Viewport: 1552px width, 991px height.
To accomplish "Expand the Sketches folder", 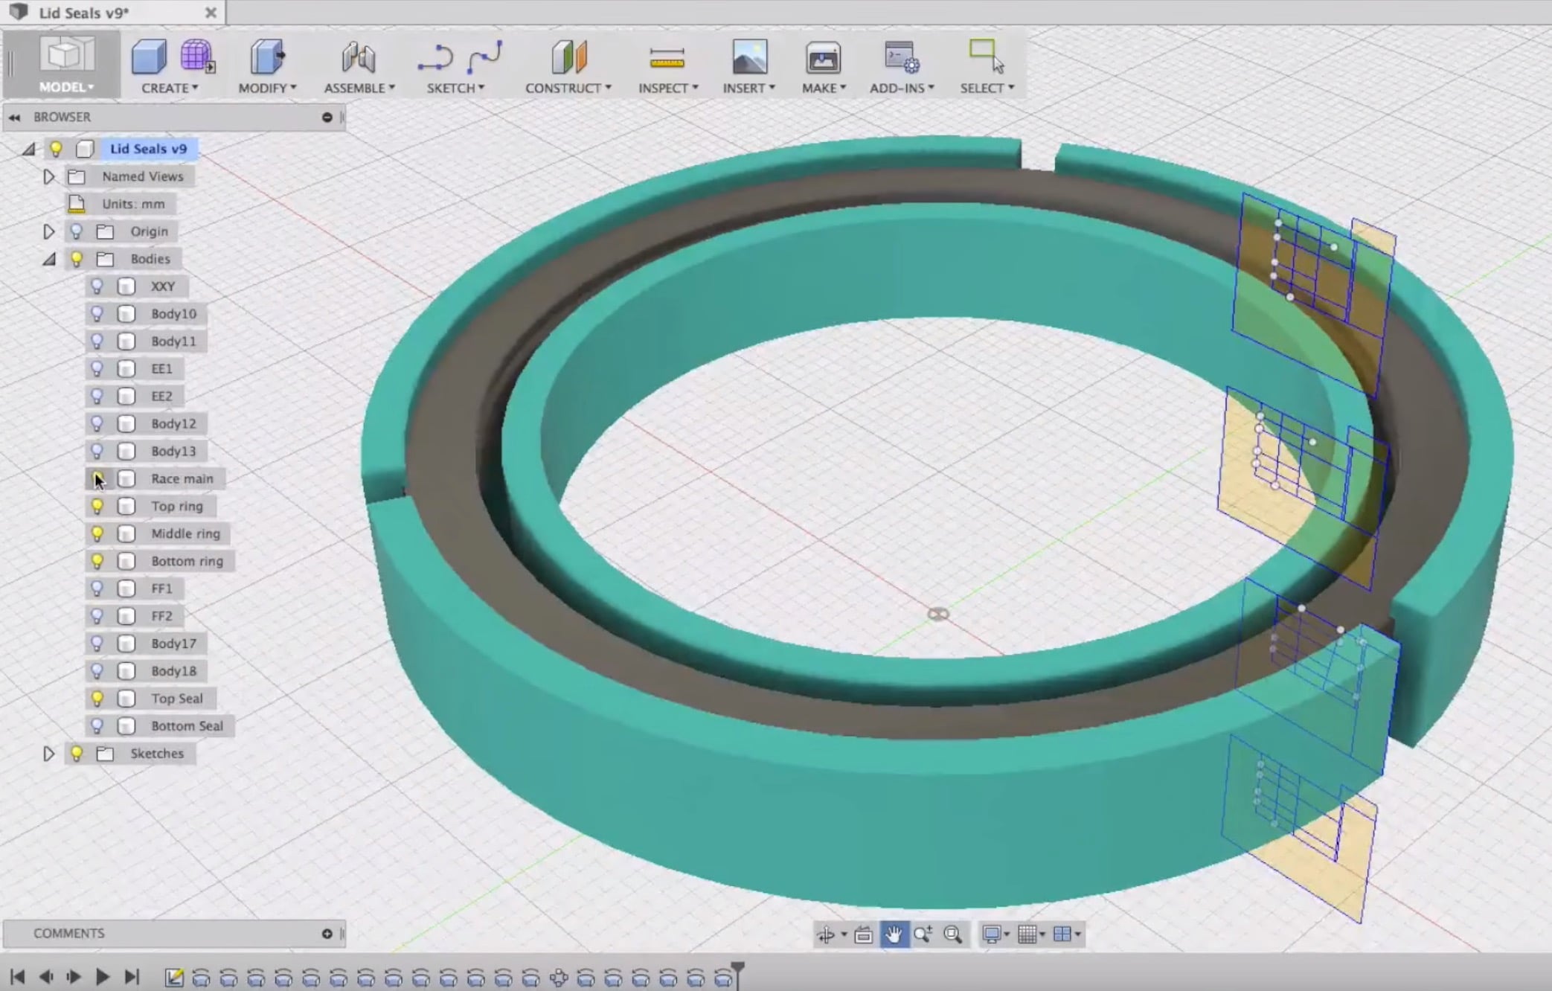I will tap(49, 754).
